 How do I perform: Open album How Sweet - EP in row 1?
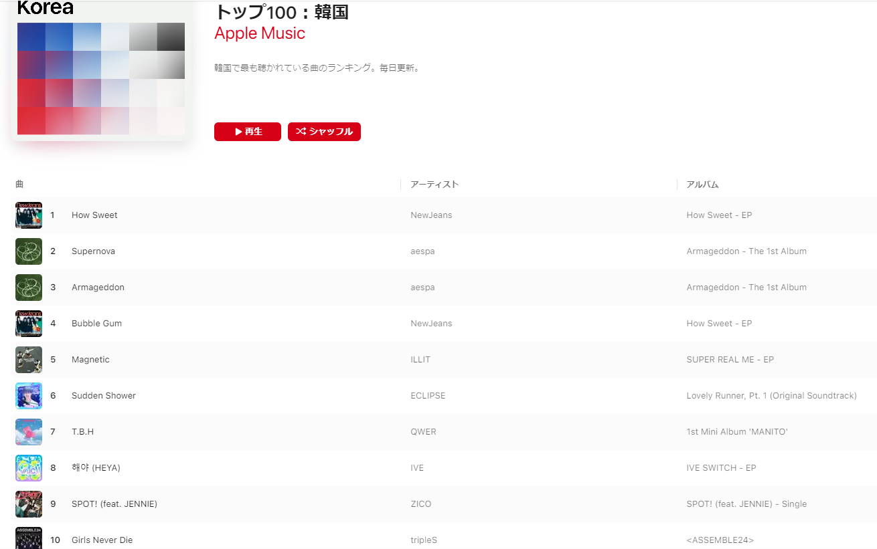coord(719,215)
